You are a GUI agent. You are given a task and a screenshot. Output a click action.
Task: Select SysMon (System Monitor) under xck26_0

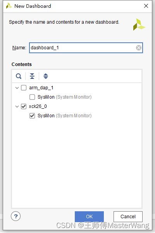click(65, 116)
